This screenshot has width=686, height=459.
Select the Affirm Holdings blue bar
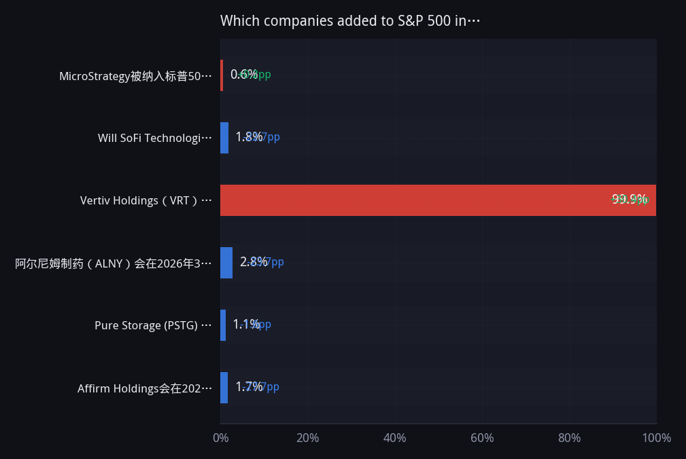coord(224,388)
